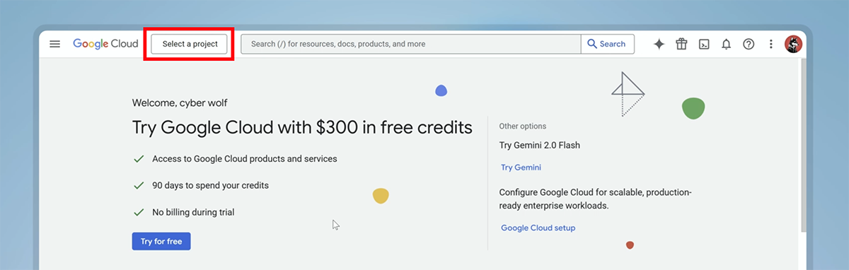The image size is (849, 270).
Task: Click 'Access to Google Cloud products and services'
Action: (x=245, y=158)
